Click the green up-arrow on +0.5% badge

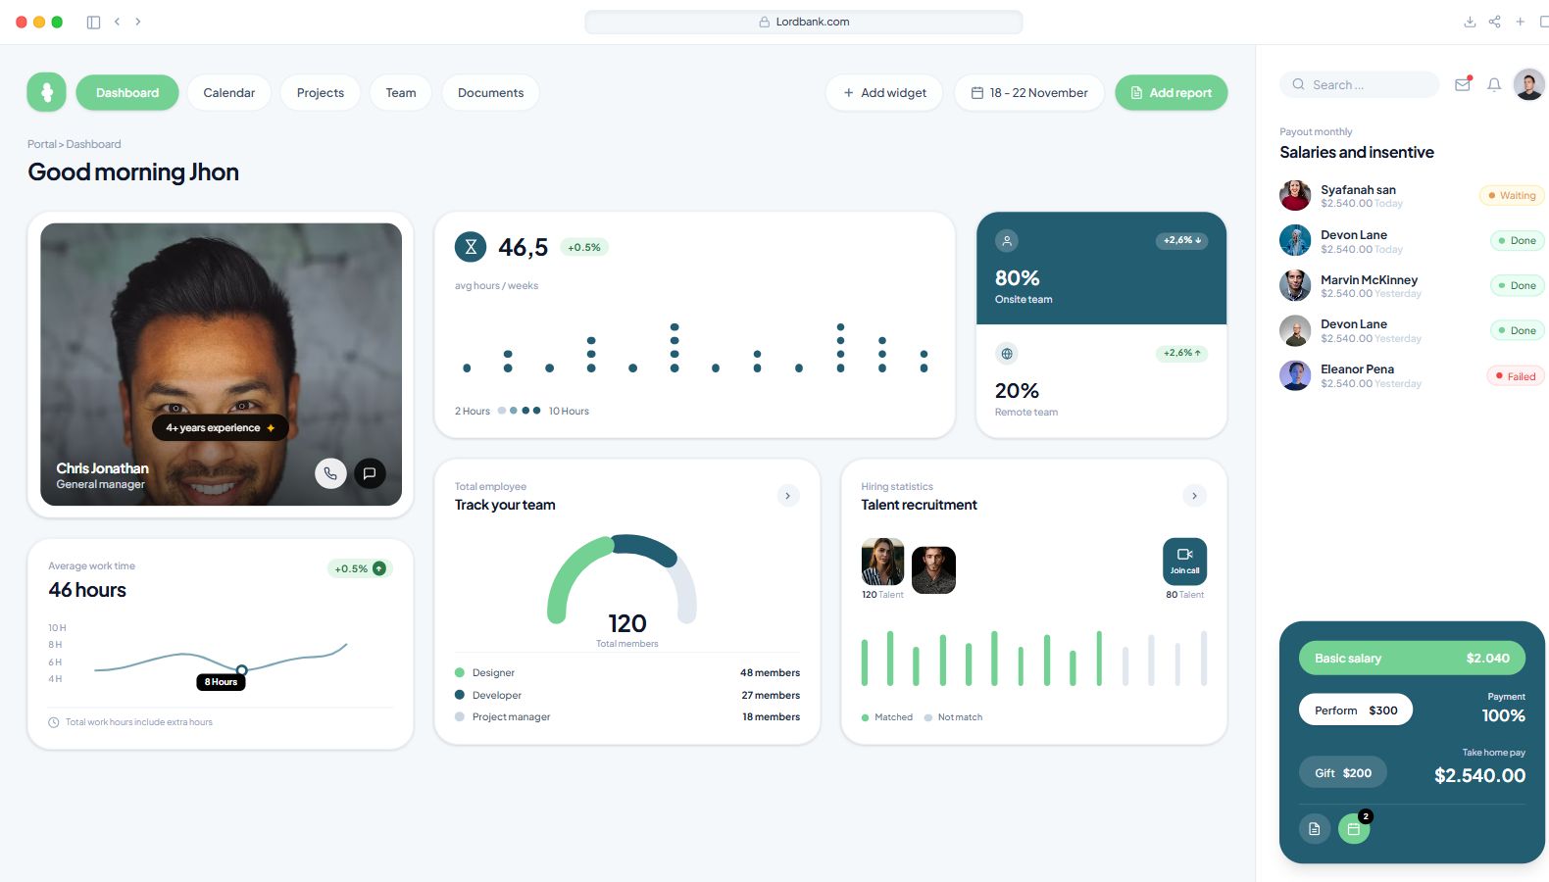pos(379,568)
